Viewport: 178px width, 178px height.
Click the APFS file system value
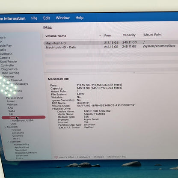(80, 94)
